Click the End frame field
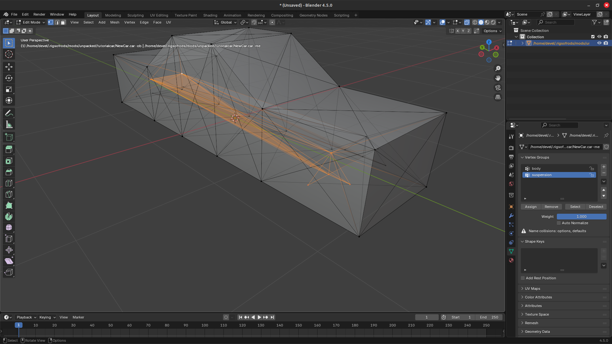This screenshot has height=344, width=612. tap(489, 317)
